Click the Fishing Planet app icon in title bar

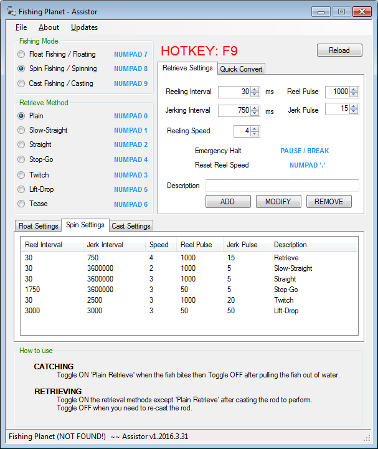coord(11,11)
